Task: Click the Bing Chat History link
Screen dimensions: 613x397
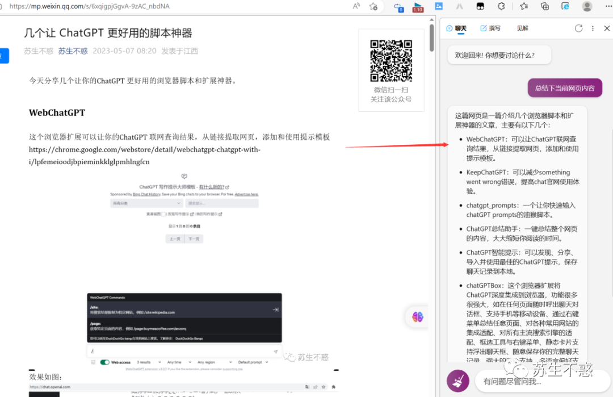Action: pos(146,194)
